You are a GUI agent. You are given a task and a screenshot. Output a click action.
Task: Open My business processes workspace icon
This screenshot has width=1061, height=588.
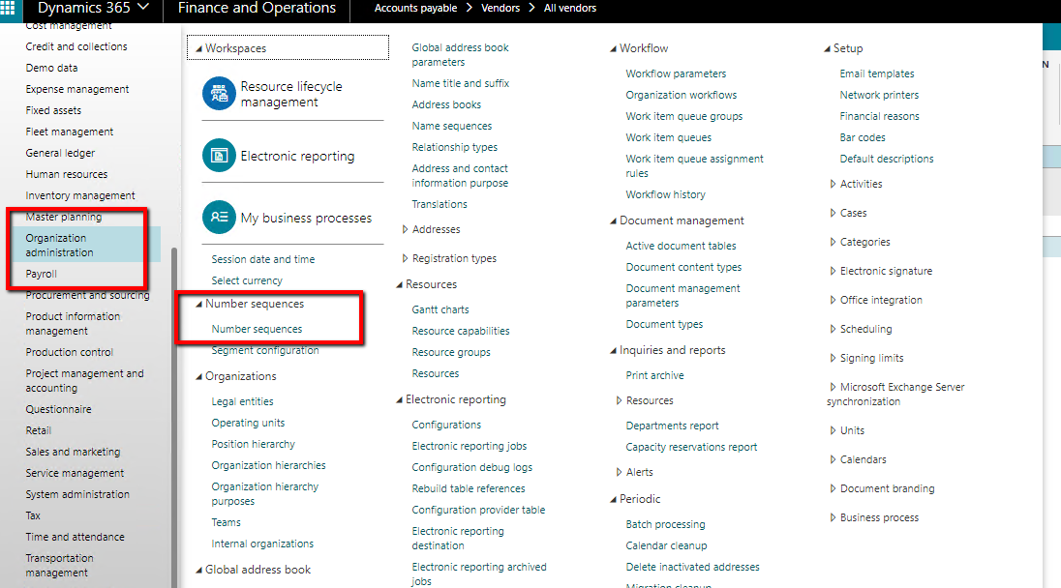click(x=219, y=217)
